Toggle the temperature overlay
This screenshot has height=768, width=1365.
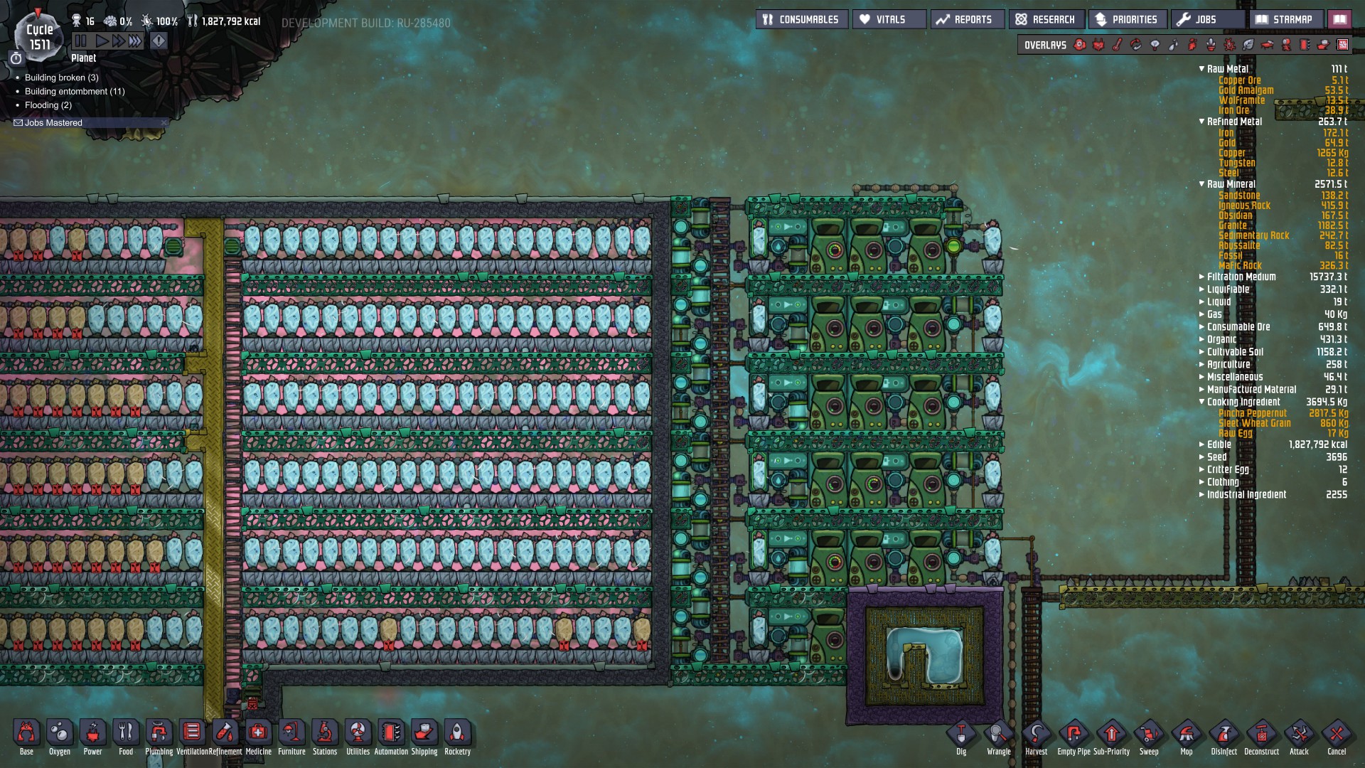click(1118, 45)
